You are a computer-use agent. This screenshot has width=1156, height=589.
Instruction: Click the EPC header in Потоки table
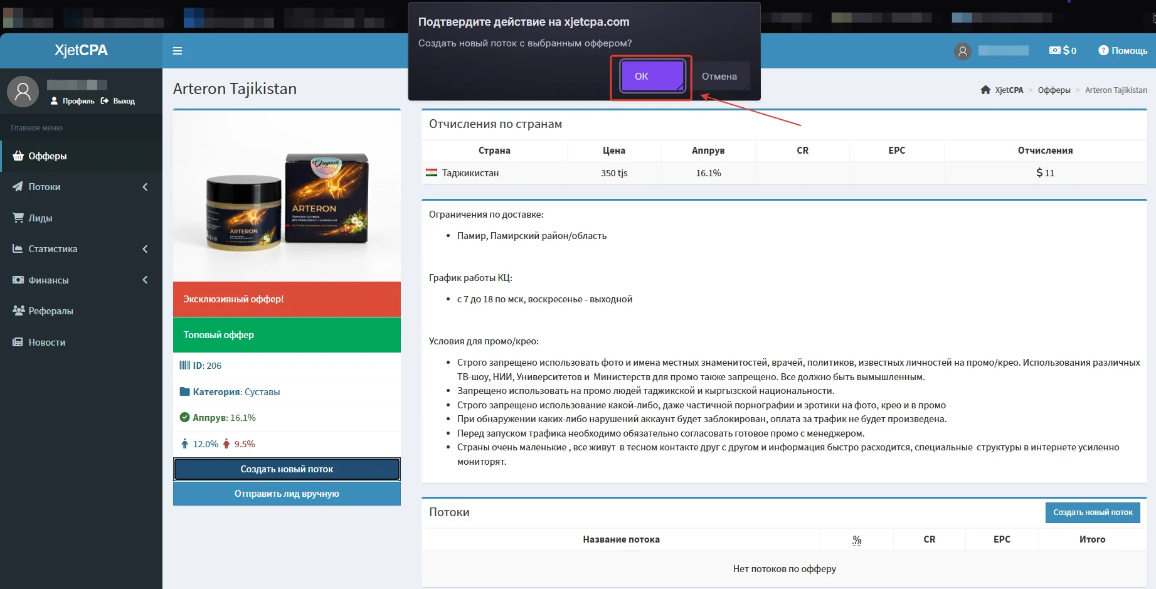(x=1002, y=539)
